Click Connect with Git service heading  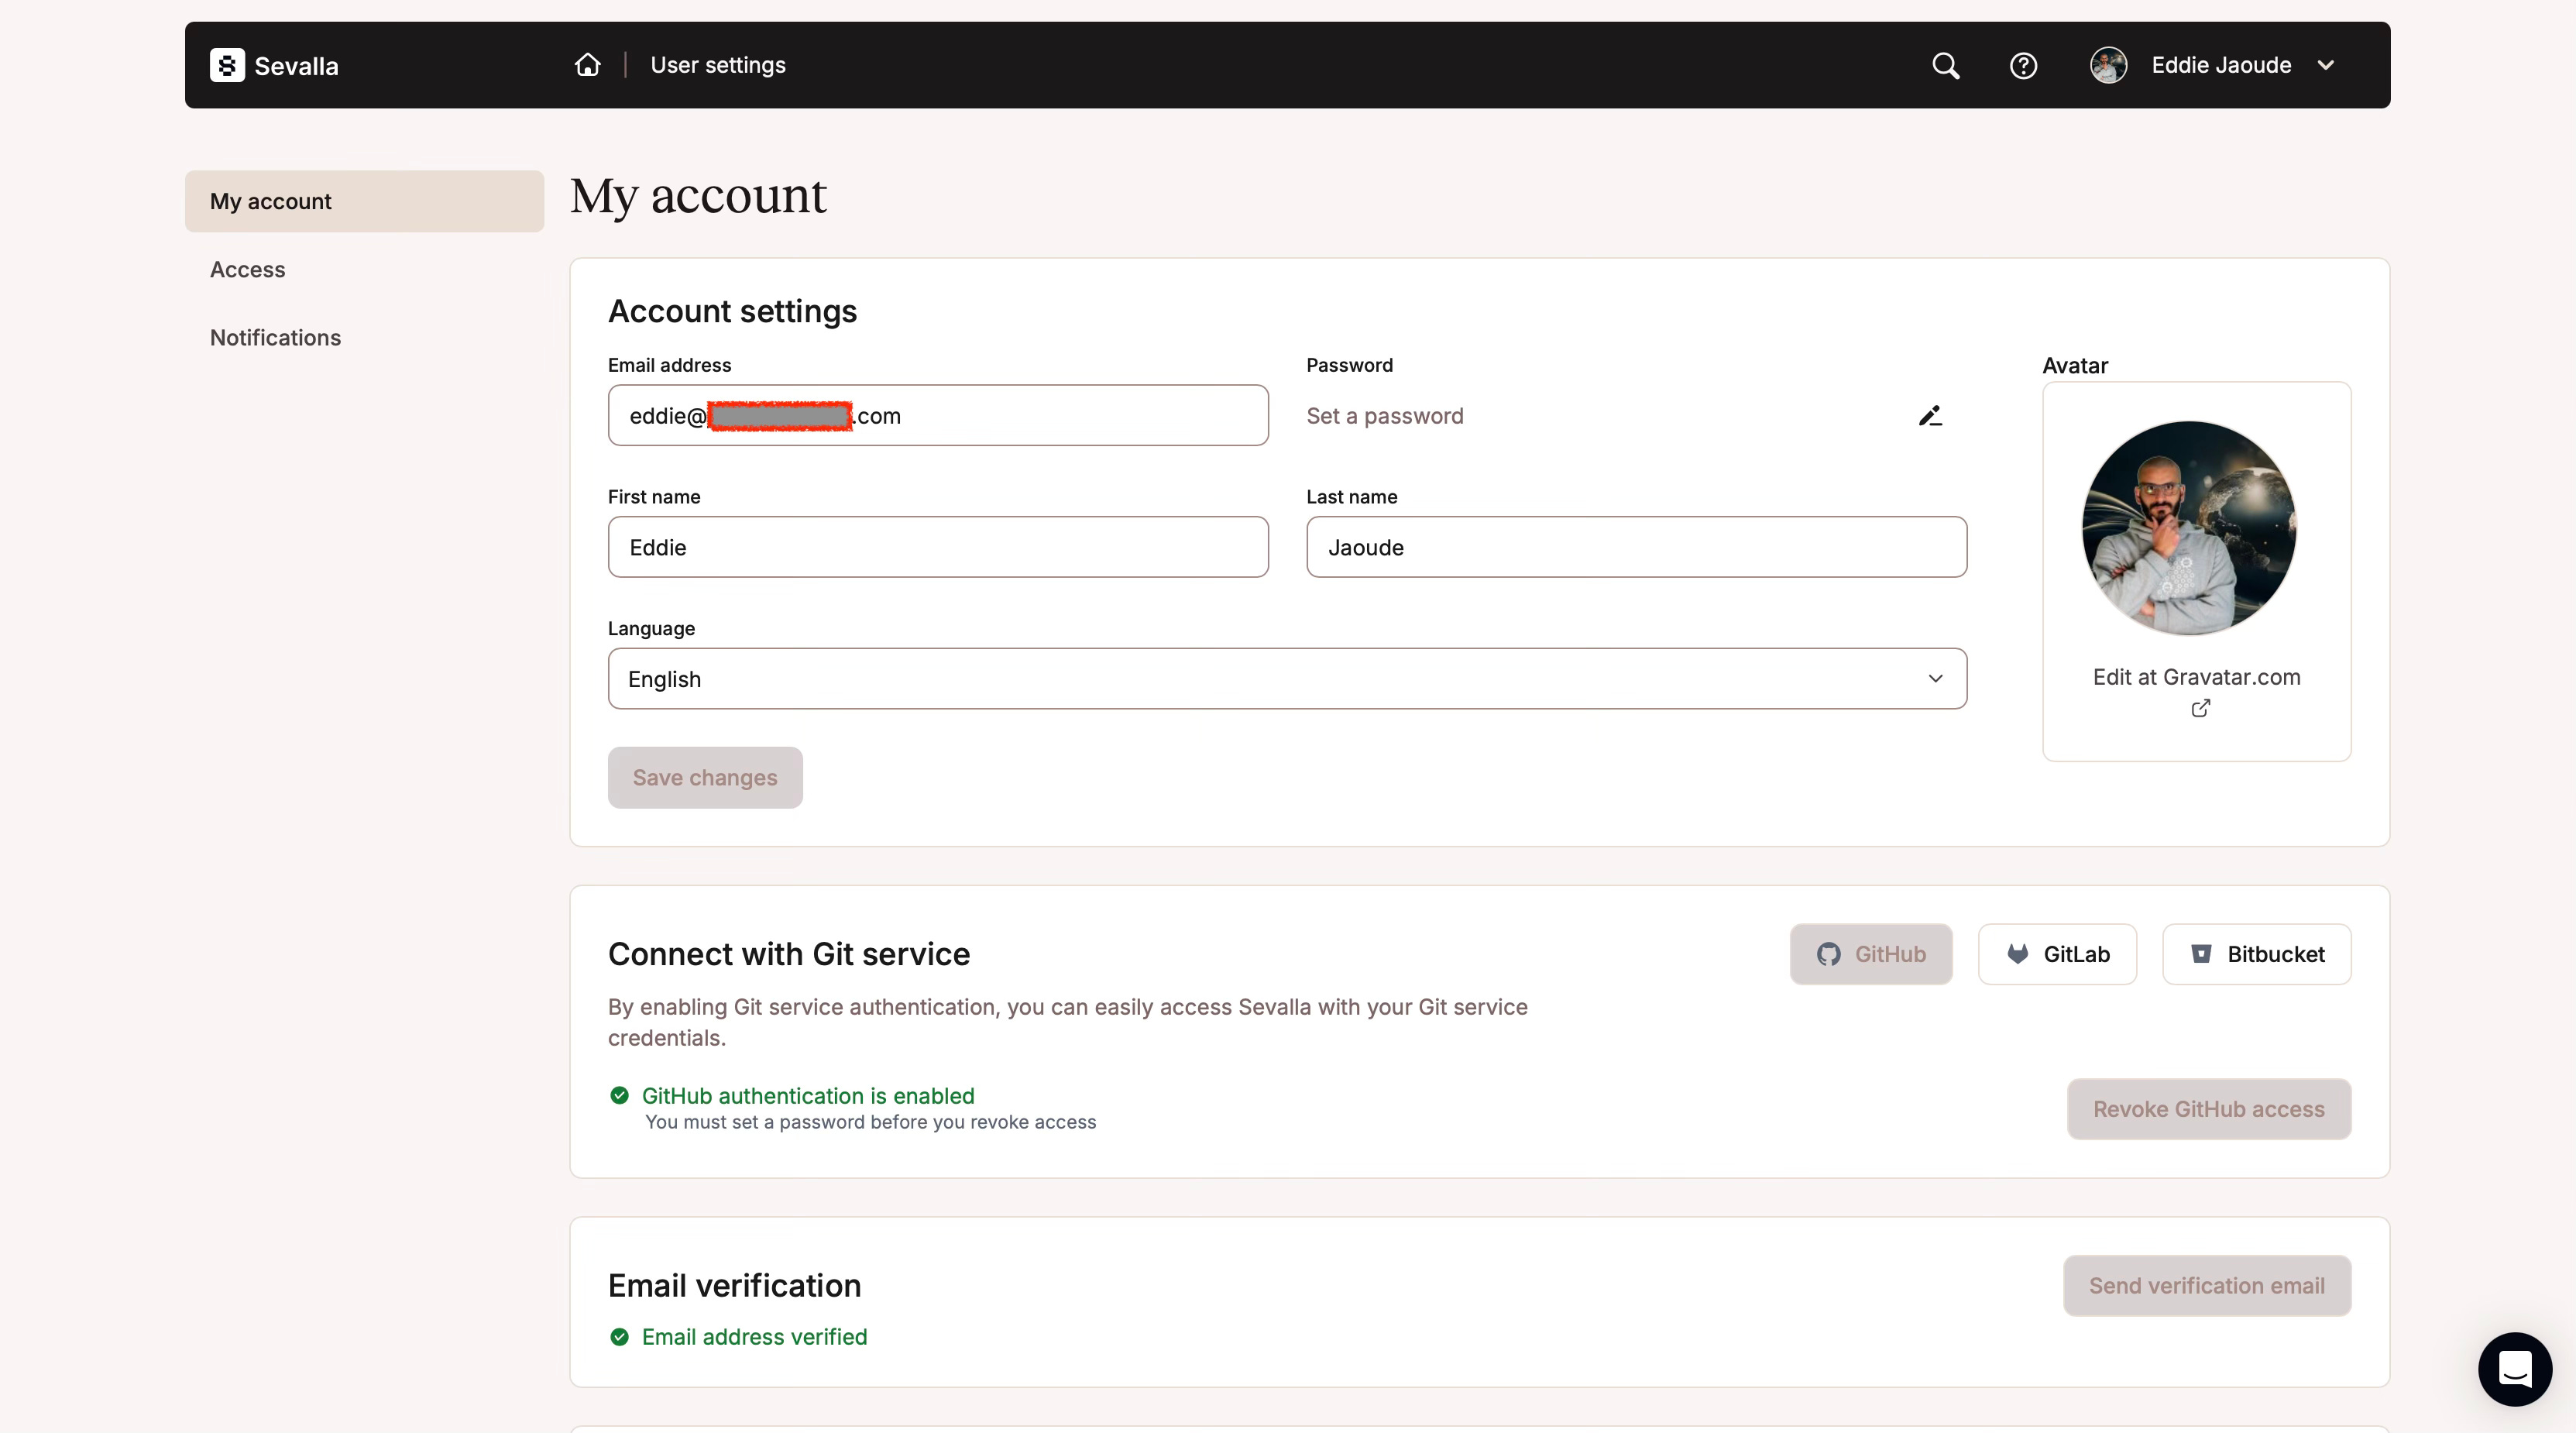[x=789, y=954]
